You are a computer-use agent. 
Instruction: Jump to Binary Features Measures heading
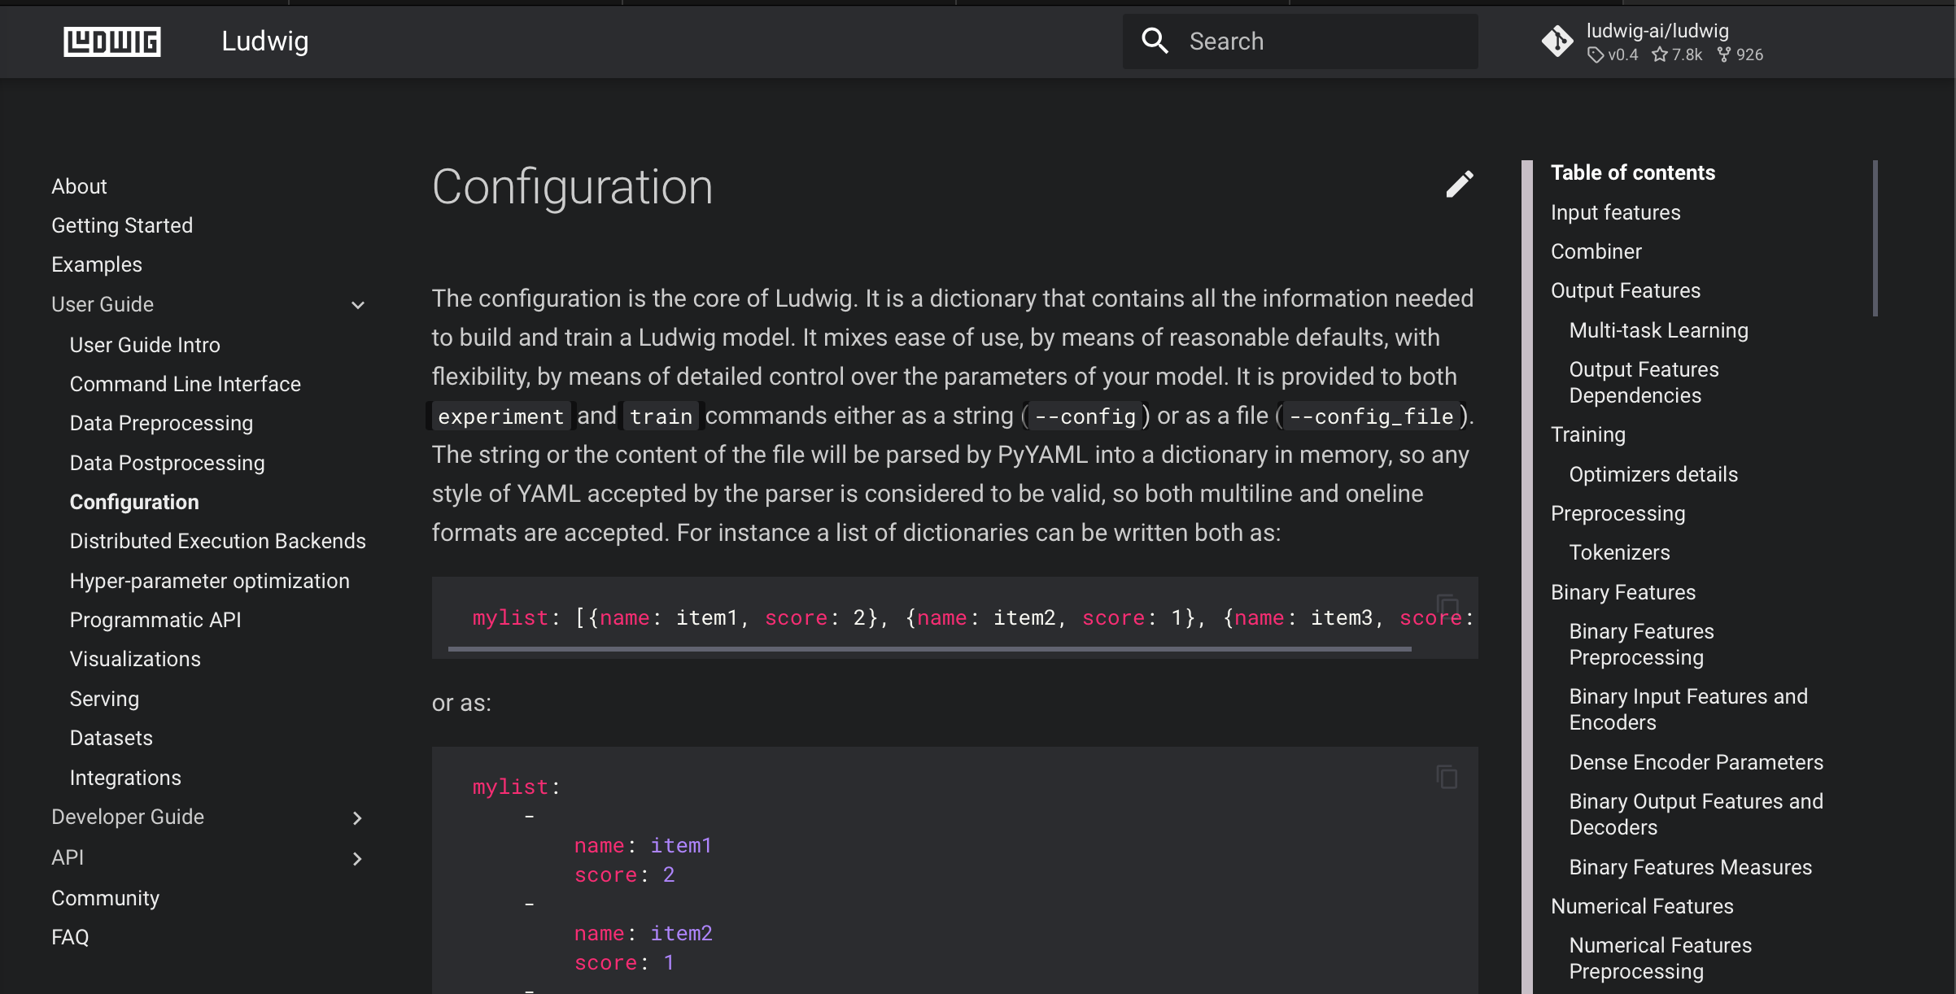(1690, 867)
